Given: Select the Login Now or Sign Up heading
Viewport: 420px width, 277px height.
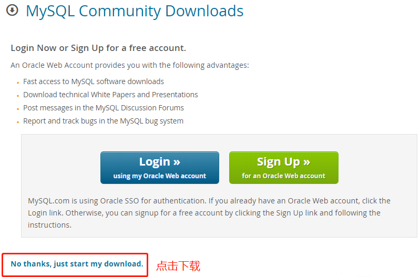Looking at the screenshot, I should (98, 48).
